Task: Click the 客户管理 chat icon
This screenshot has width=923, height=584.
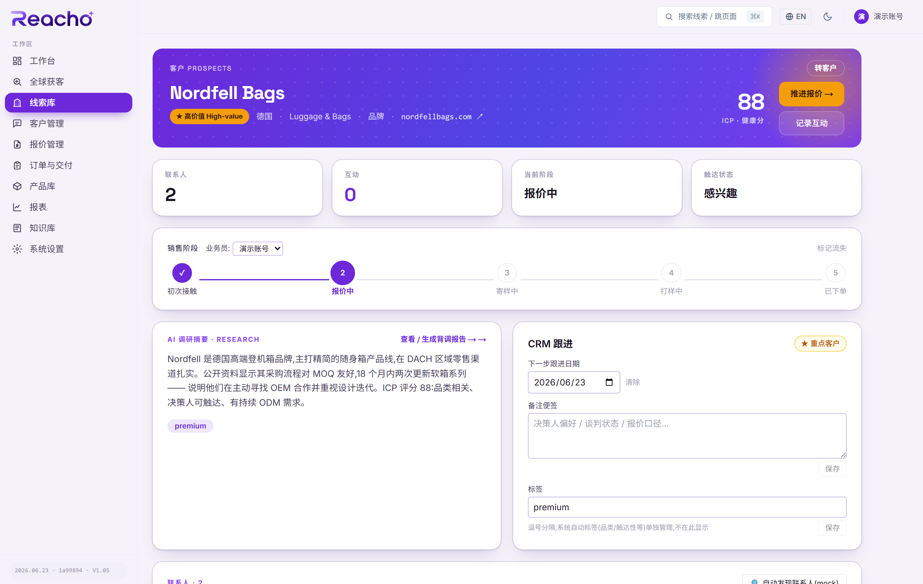Action: pyautogui.click(x=17, y=123)
